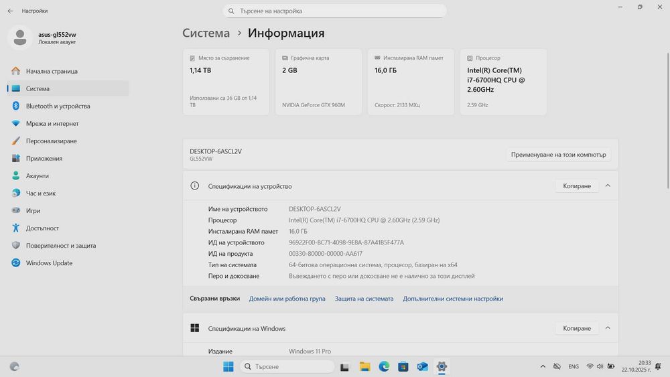Open Начална страница in sidebar
This screenshot has height=377, width=670.
click(x=68, y=71)
